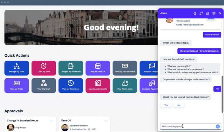Open View Favorite Reports tile
The height and width of the screenshot is (132, 224).
[98, 85]
